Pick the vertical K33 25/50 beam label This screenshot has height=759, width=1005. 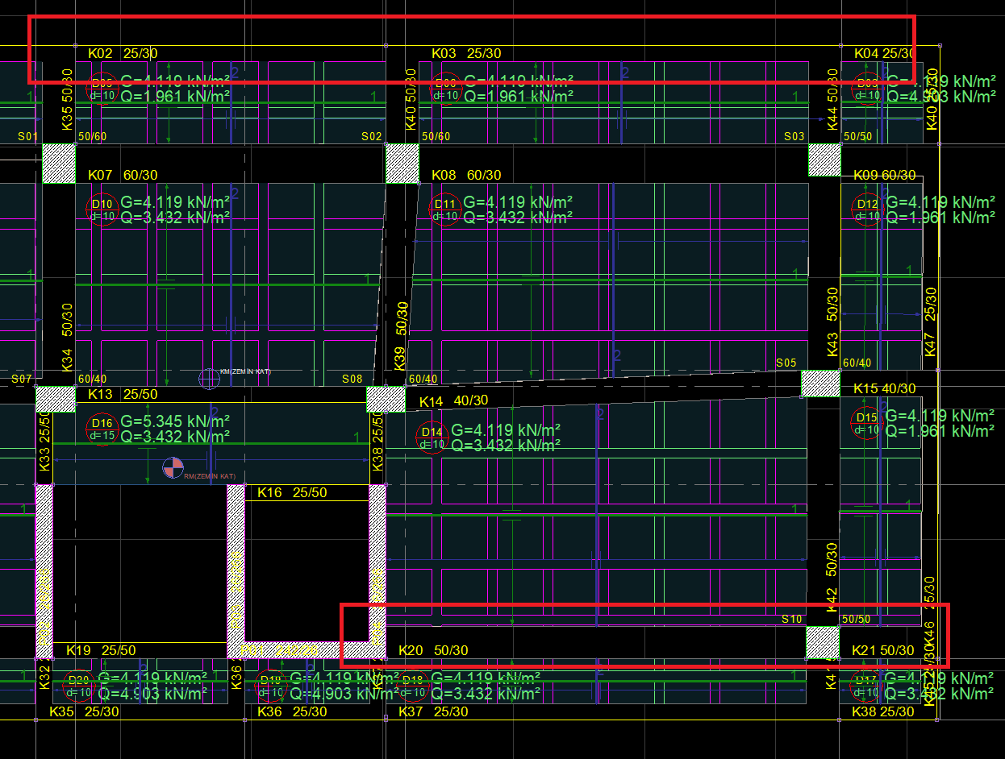click(x=44, y=442)
